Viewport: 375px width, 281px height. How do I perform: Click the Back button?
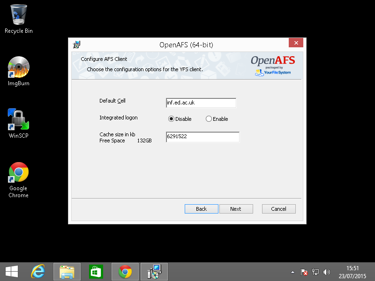coord(202,209)
